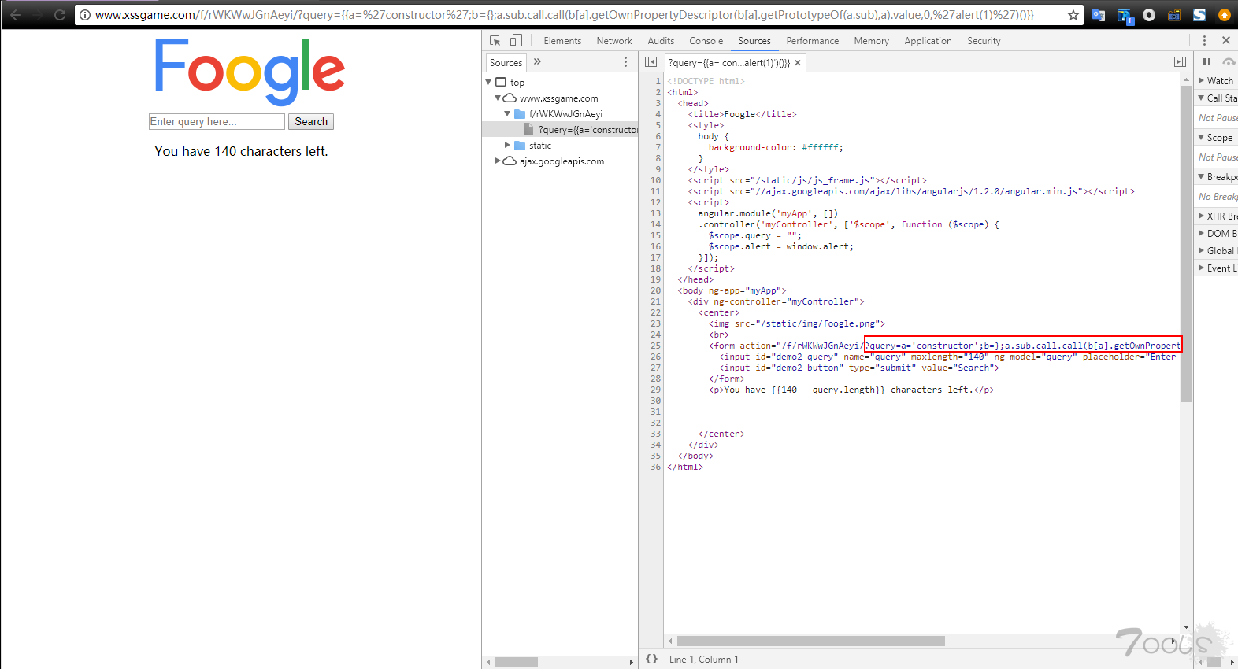Click the white ring extension icon
This screenshot has height=669, width=1238.
coord(1149,15)
